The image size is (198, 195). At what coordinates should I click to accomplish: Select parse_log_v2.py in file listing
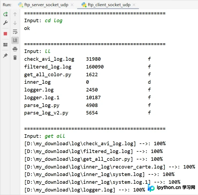[x=46, y=113]
